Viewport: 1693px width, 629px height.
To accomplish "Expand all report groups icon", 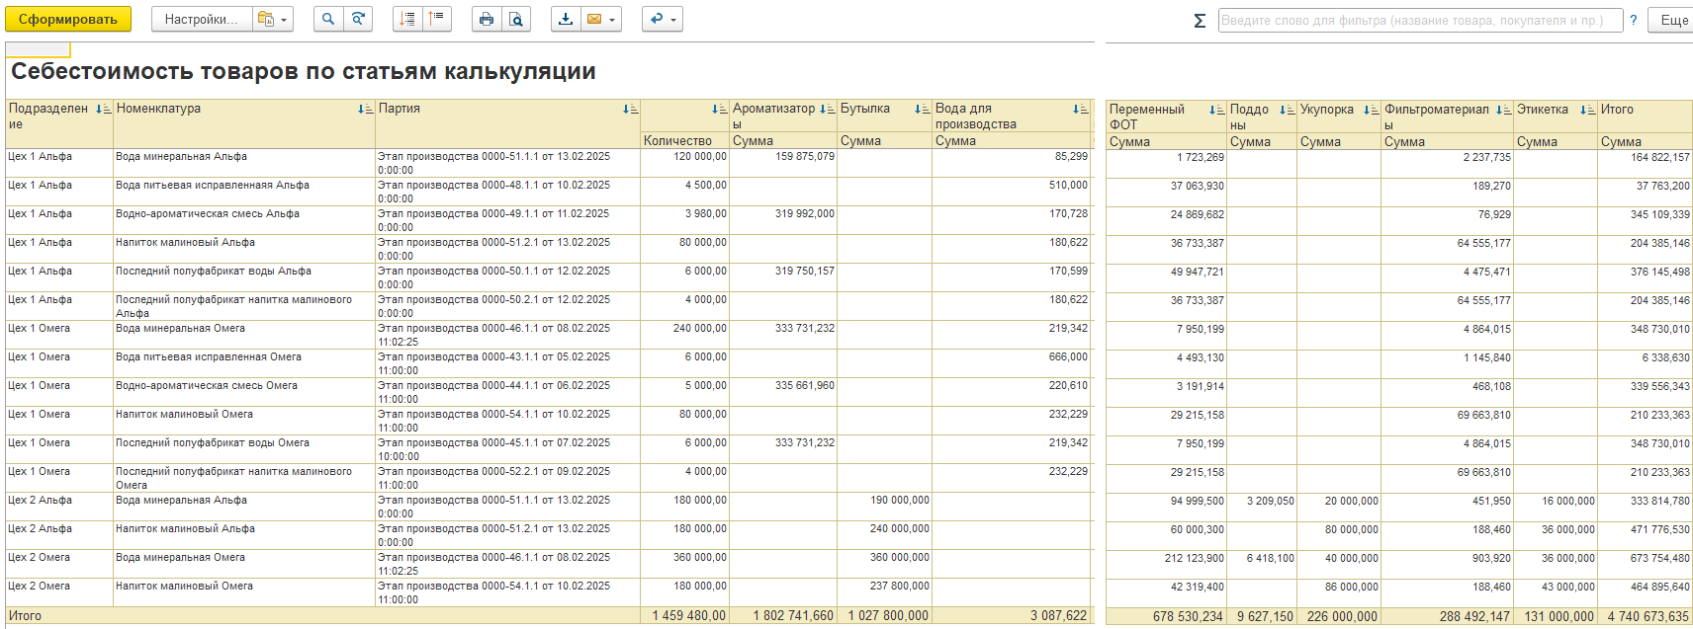I will (x=407, y=20).
